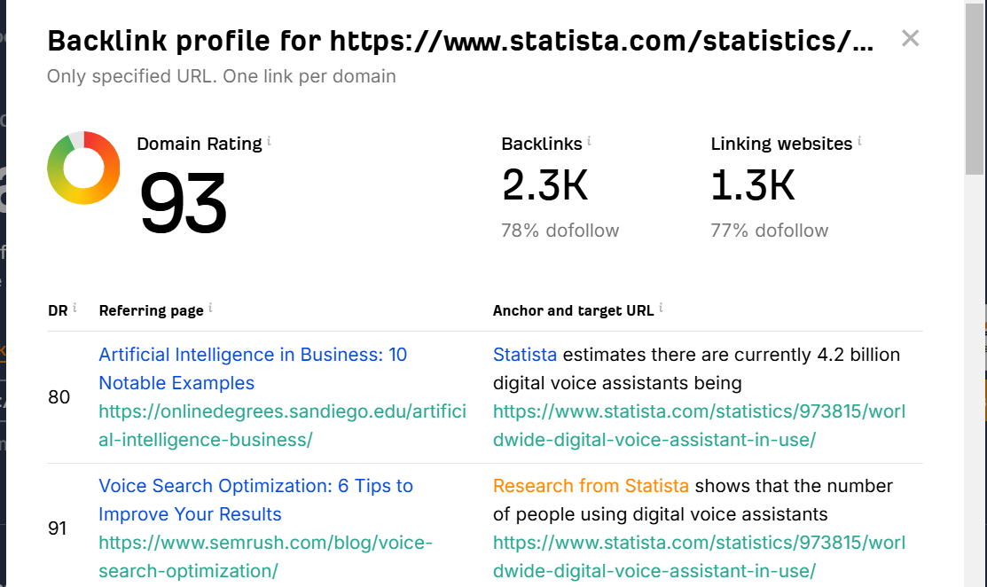Click the Referring page column header
Viewport: 987px width, 587px height.
[151, 310]
